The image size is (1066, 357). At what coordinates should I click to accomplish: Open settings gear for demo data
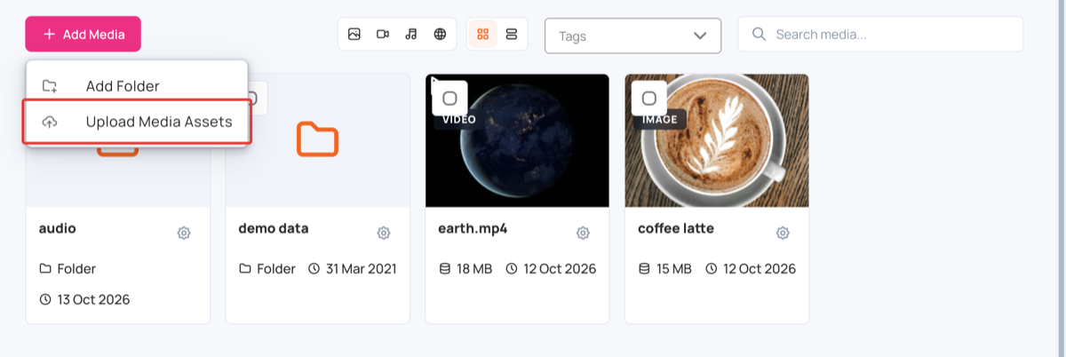384,233
